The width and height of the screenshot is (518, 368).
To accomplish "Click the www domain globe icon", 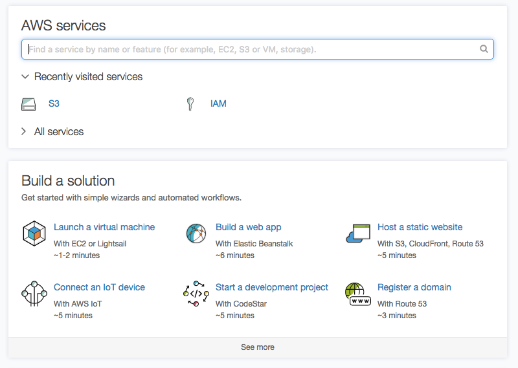I will coord(358,294).
